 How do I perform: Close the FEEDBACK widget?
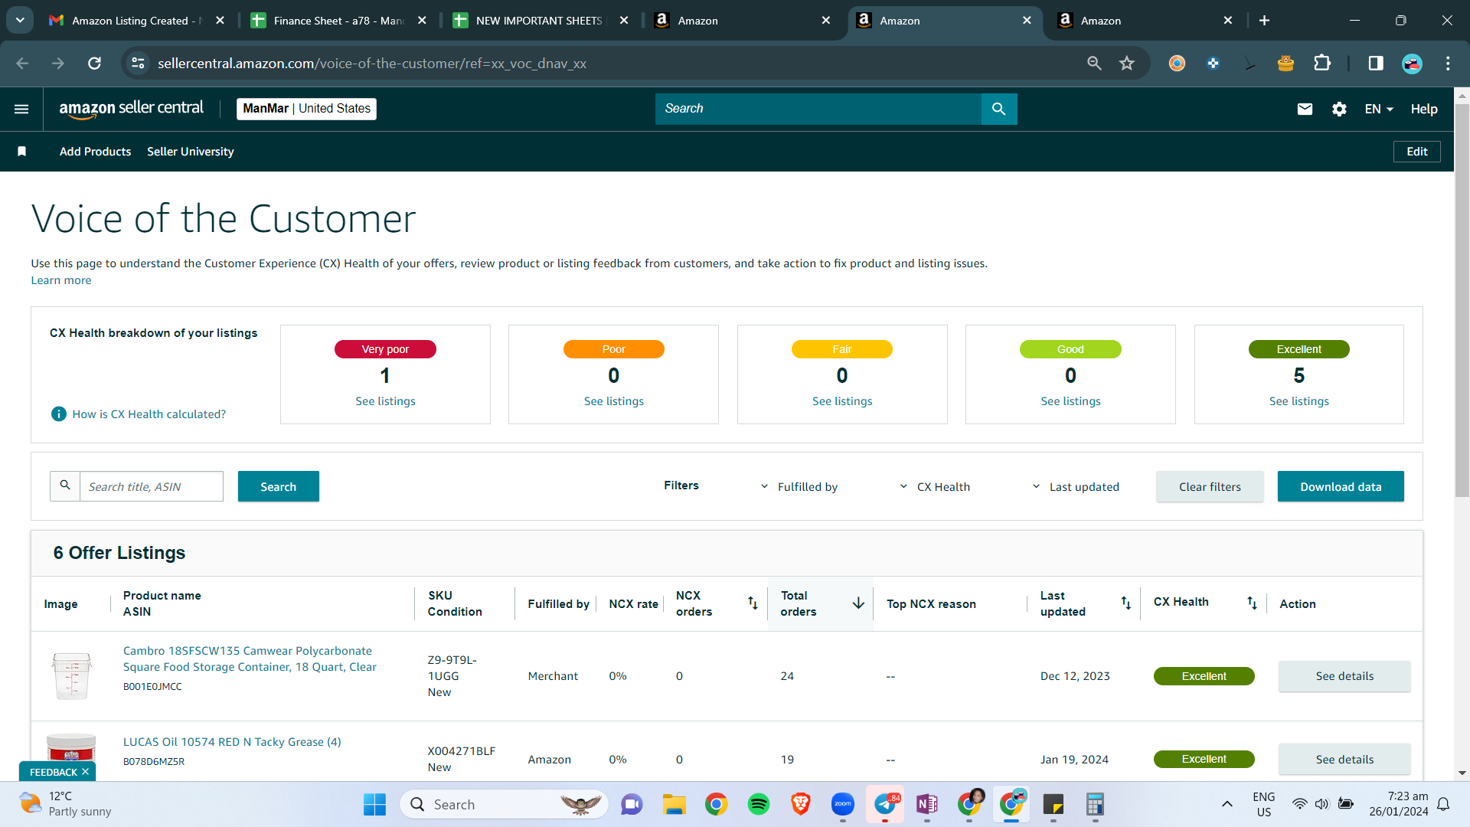85,772
